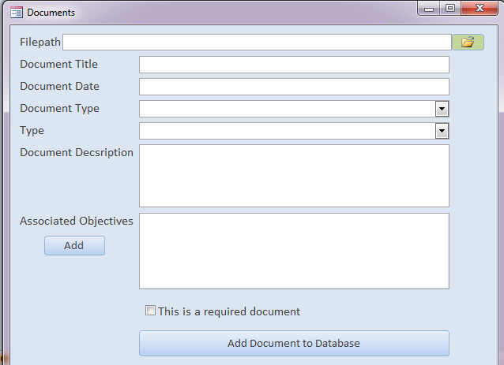
Task: Click the 'This is a required document' label text
Action: tap(229, 311)
